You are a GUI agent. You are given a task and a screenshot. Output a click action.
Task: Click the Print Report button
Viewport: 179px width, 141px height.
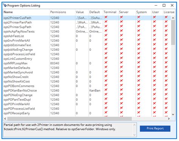[155, 129]
